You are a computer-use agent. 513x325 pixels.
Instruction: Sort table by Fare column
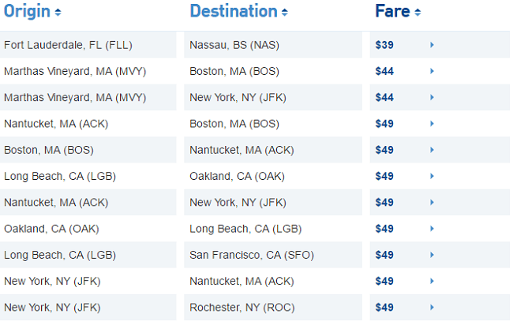[418, 13]
